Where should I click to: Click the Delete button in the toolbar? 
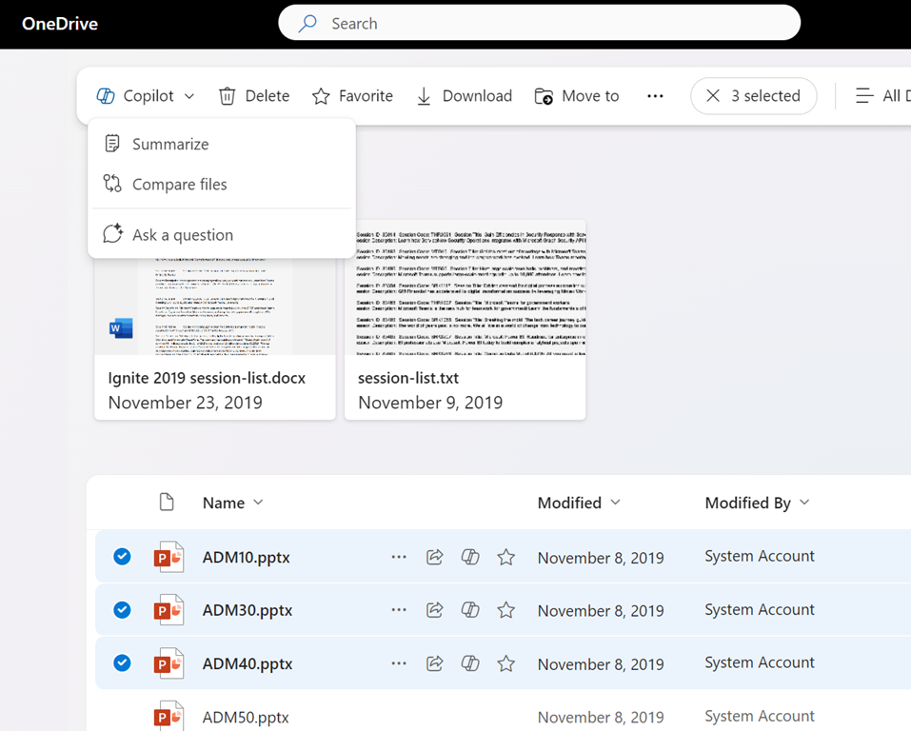click(x=254, y=96)
